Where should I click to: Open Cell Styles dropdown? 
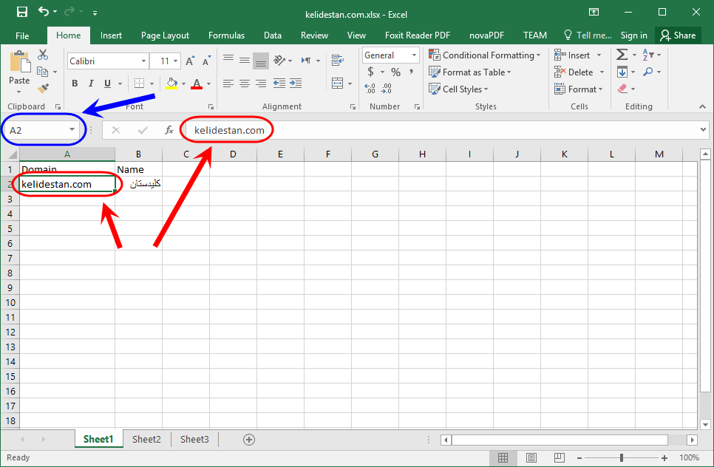coord(458,89)
